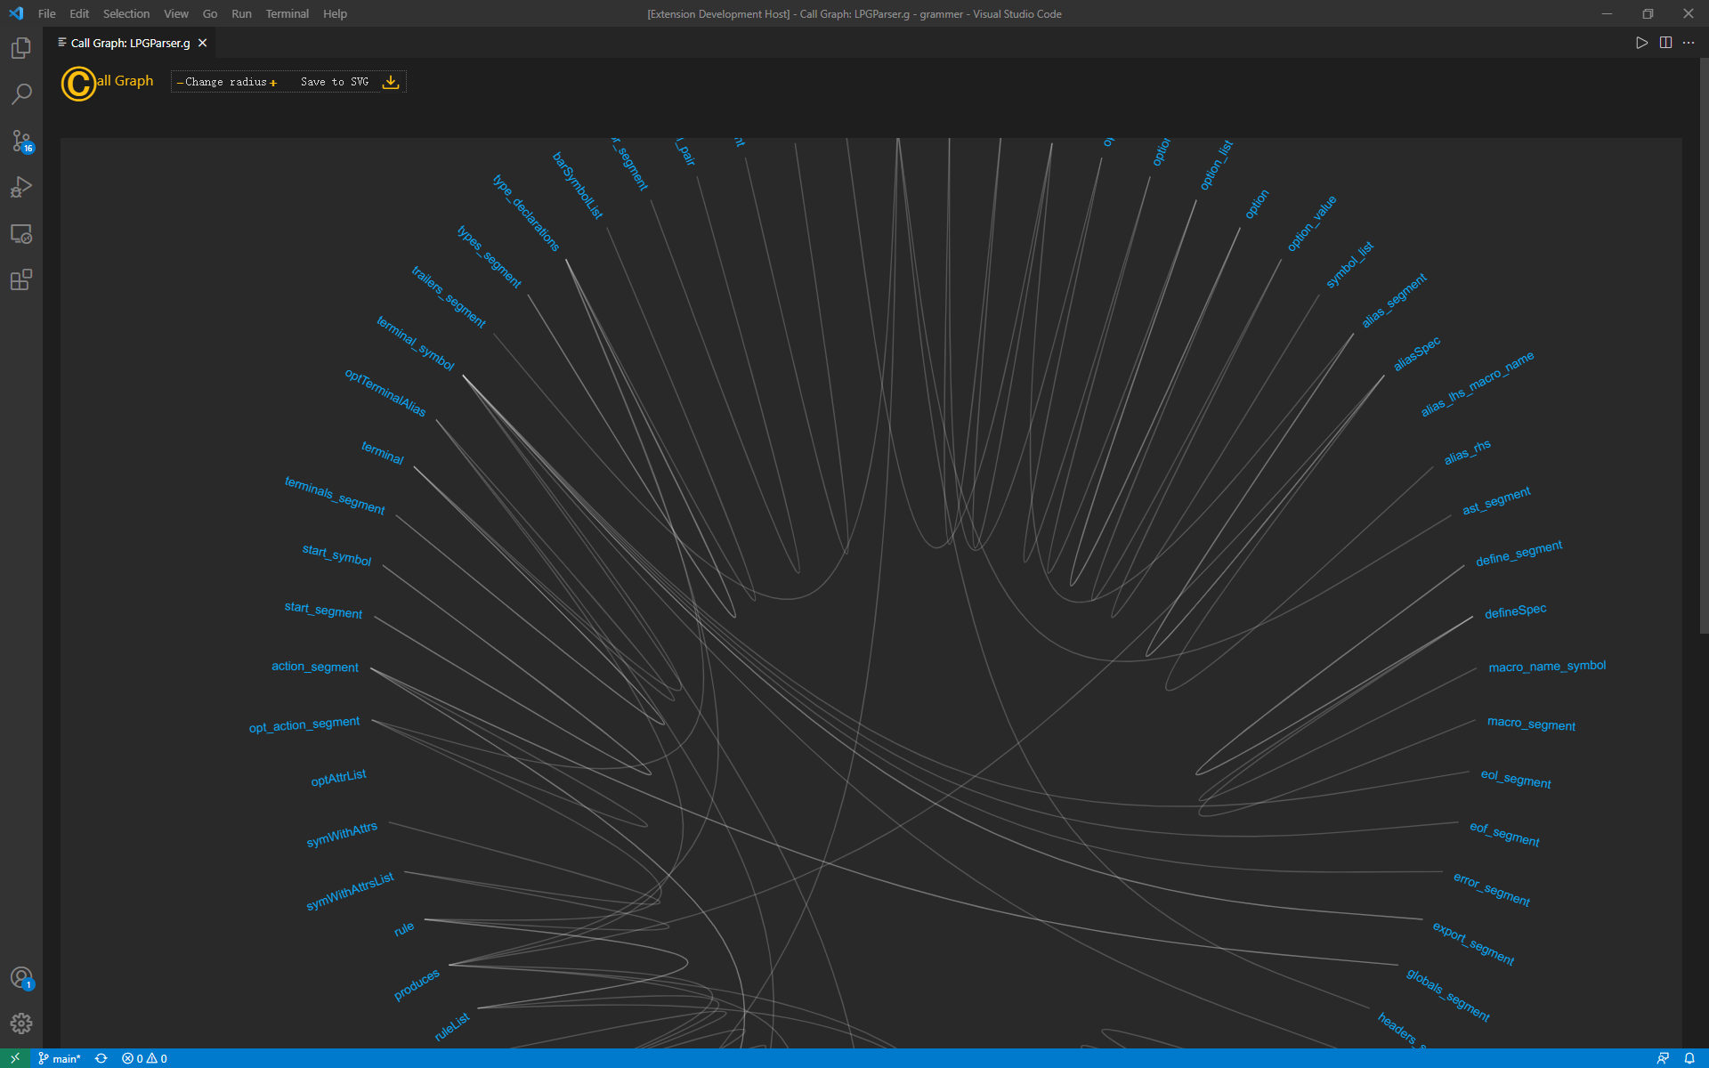Click the run triangle in editor title

point(1641,43)
